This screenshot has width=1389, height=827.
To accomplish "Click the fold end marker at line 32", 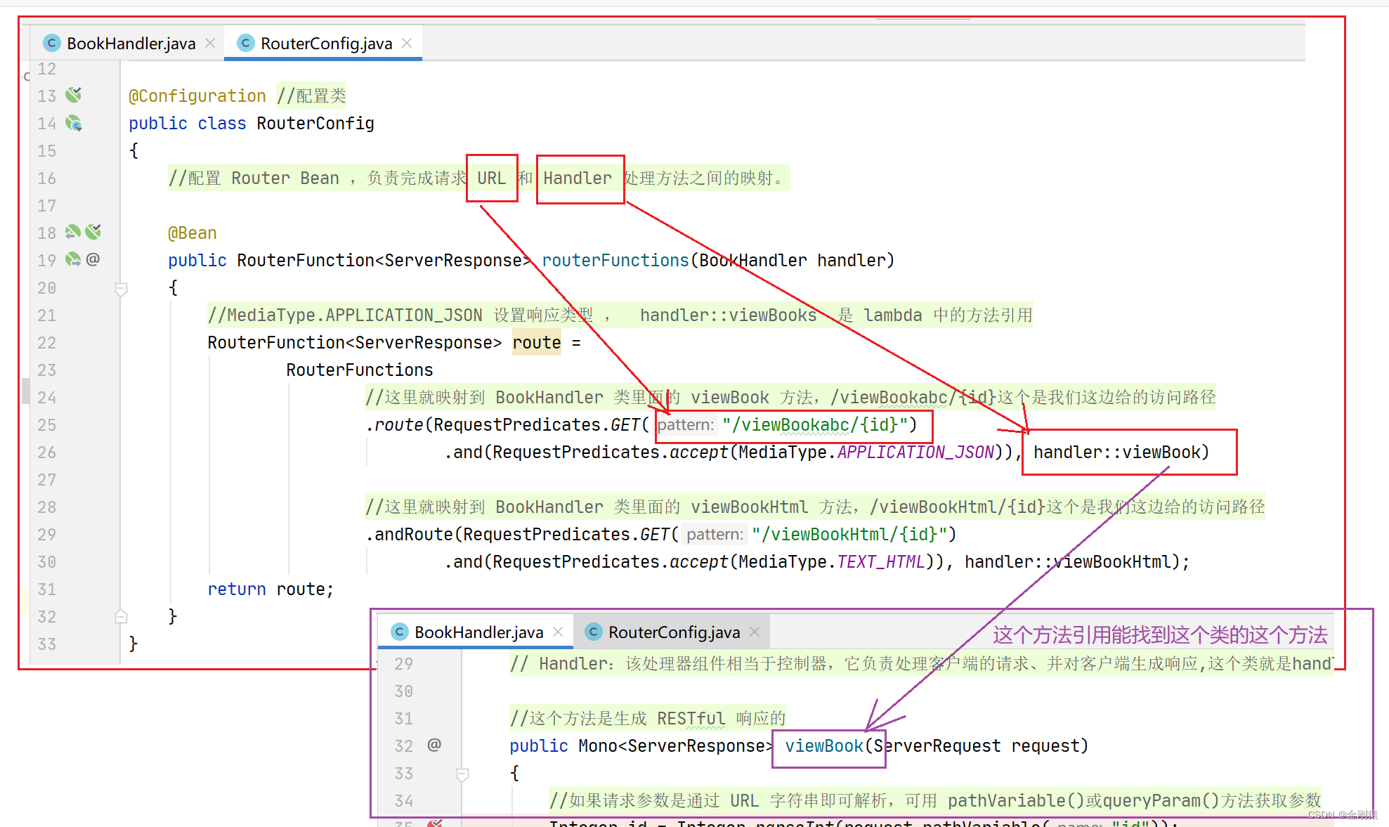I will point(121,617).
